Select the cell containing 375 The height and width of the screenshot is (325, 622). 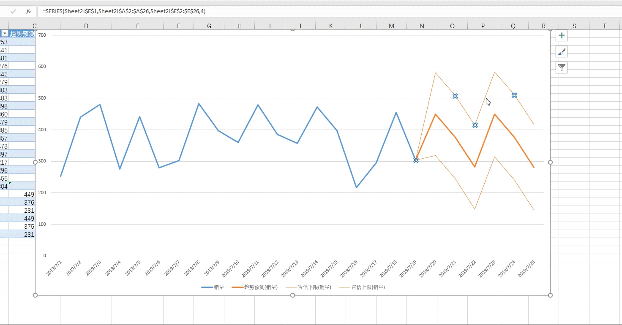click(22, 227)
